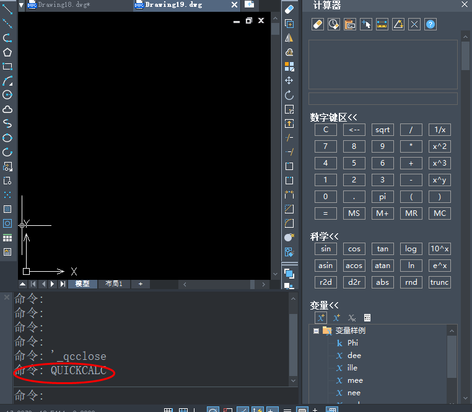This screenshot has width=472, height=412.
Task: Select the Table tool
Action: (x=7, y=238)
